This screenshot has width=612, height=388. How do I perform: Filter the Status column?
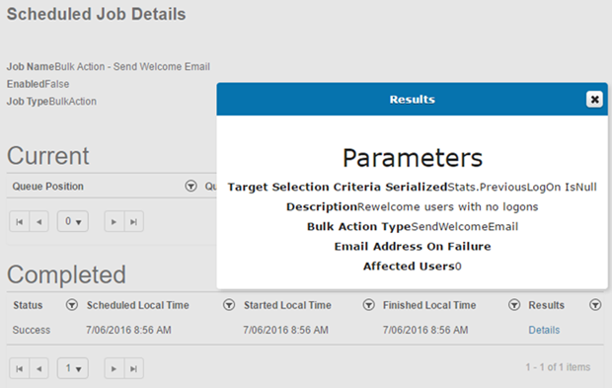(72, 305)
